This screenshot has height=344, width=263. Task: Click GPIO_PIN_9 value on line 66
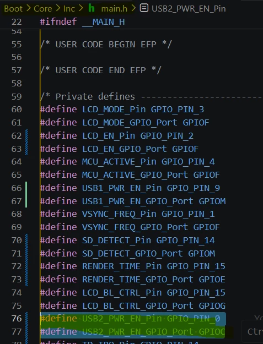point(194,188)
